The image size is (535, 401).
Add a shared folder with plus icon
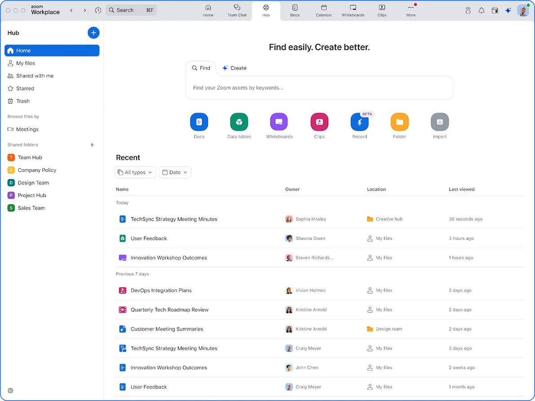point(92,145)
